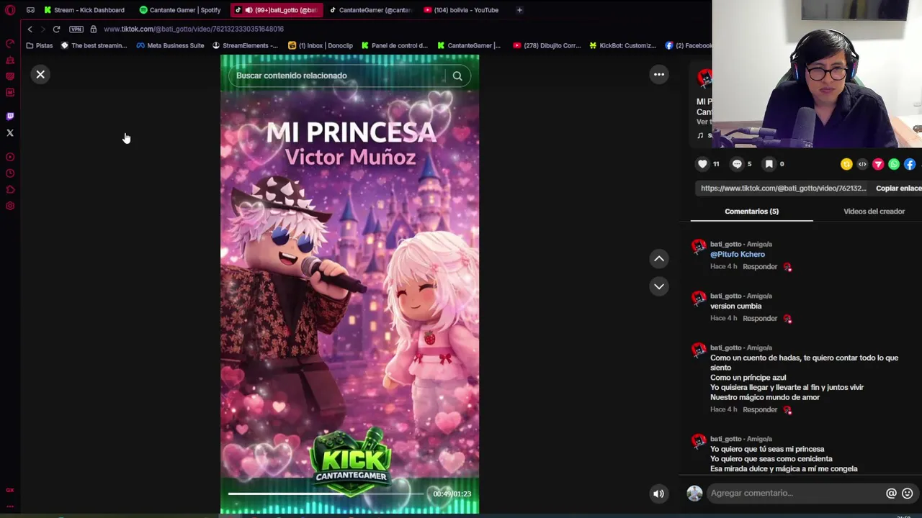Go to previous video with up chevron

[659, 258]
